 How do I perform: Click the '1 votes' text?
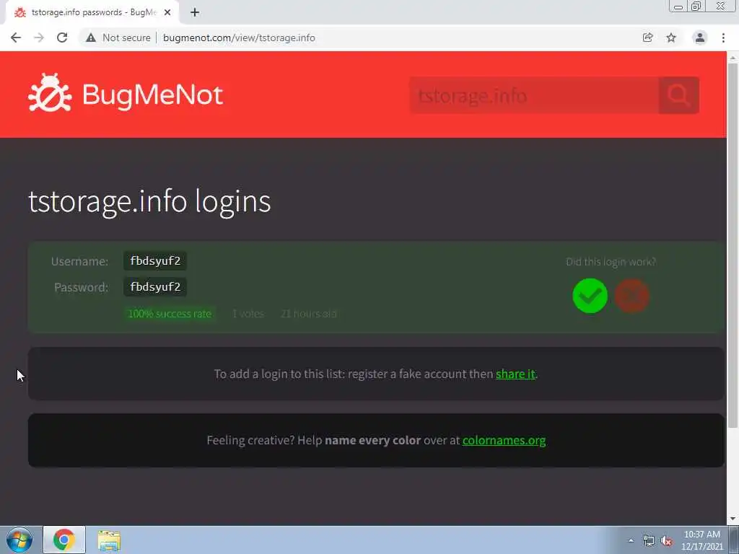(248, 314)
